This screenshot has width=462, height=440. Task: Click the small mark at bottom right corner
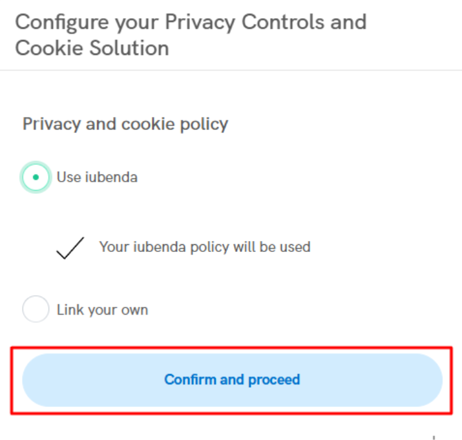click(434, 437)
